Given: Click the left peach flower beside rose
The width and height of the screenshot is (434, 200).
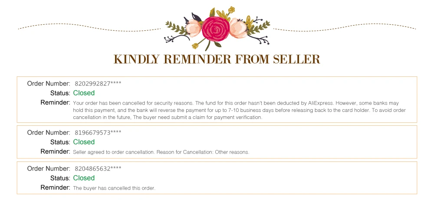Looking at the screenshot, I should pos(194,28).
